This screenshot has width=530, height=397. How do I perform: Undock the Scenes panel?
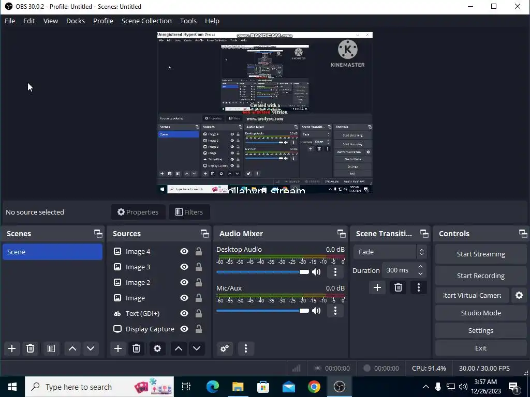98,234
